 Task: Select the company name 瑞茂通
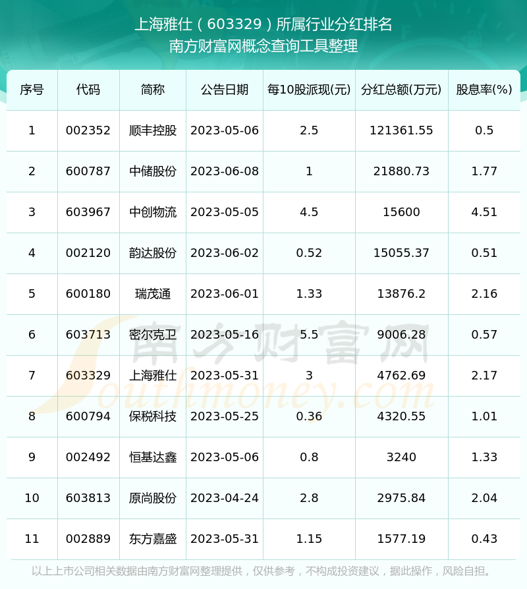[153, 294]
